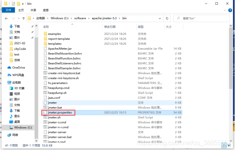
Task: Open WPS网盘 in the navigation pane
Action: pos(18,75)
